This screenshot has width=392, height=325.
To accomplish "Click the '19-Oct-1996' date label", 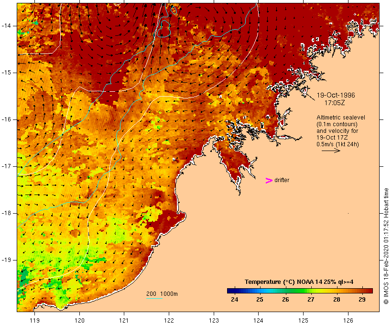I will click(x=336, y=95).
